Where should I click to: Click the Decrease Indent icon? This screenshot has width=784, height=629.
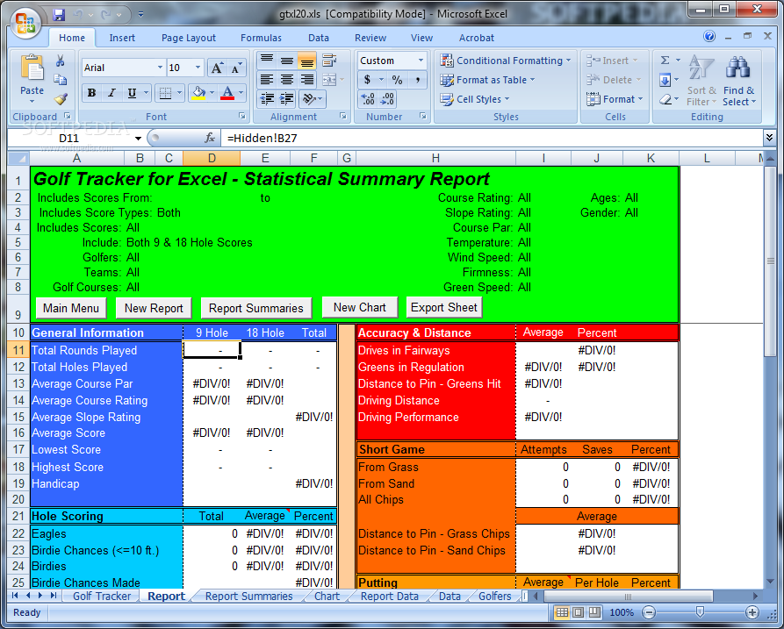[268, 99]
